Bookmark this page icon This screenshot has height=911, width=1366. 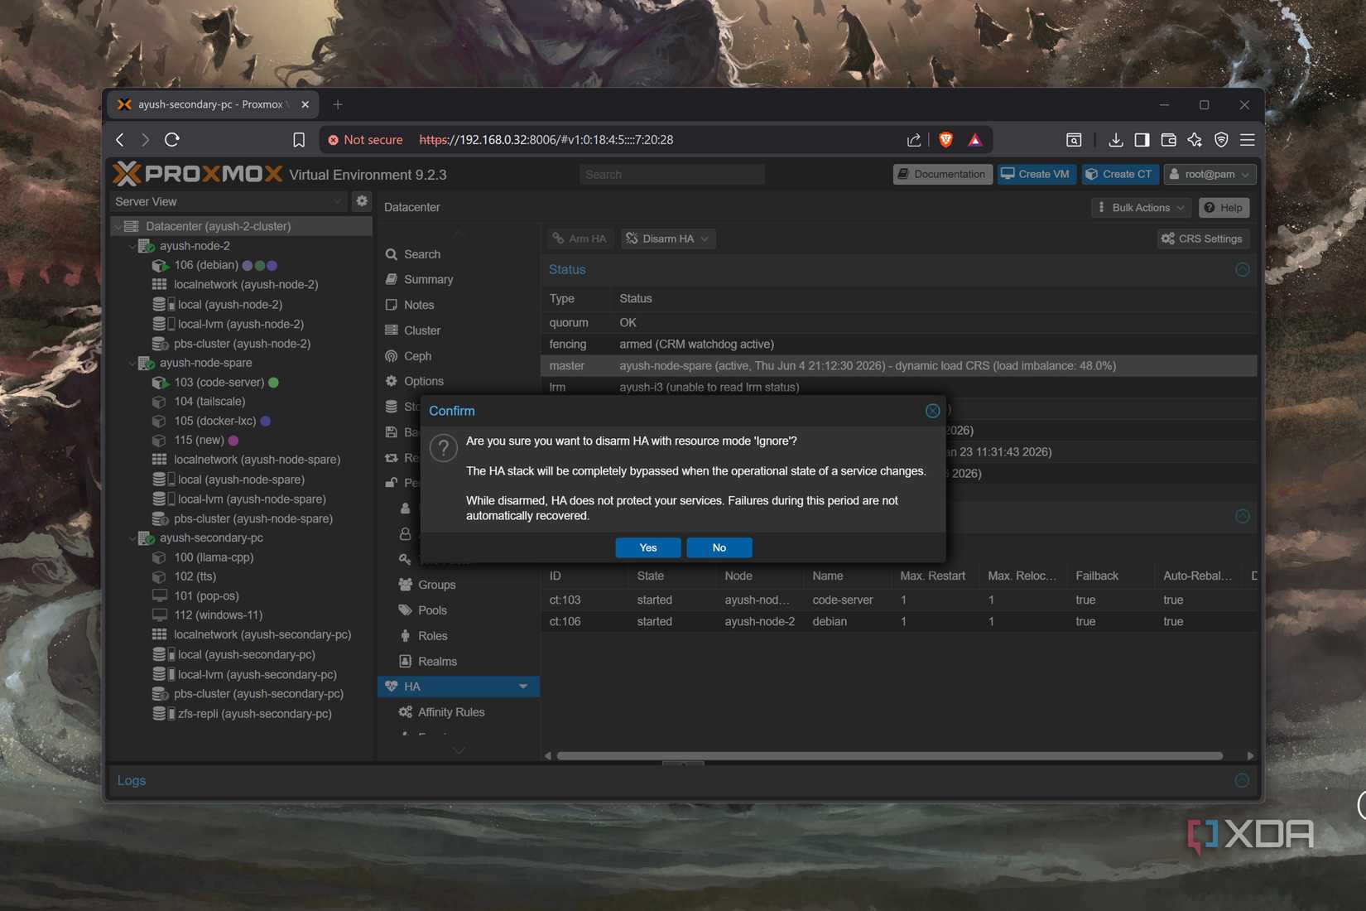pos(299,140)
